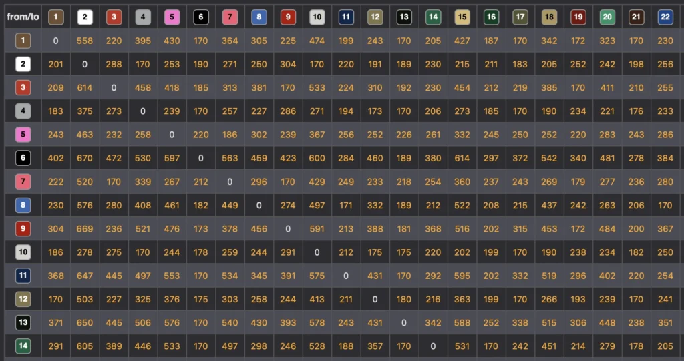The image size is (684, 361).
Task: Select the red row header badge 3
Action: [23, 87]
